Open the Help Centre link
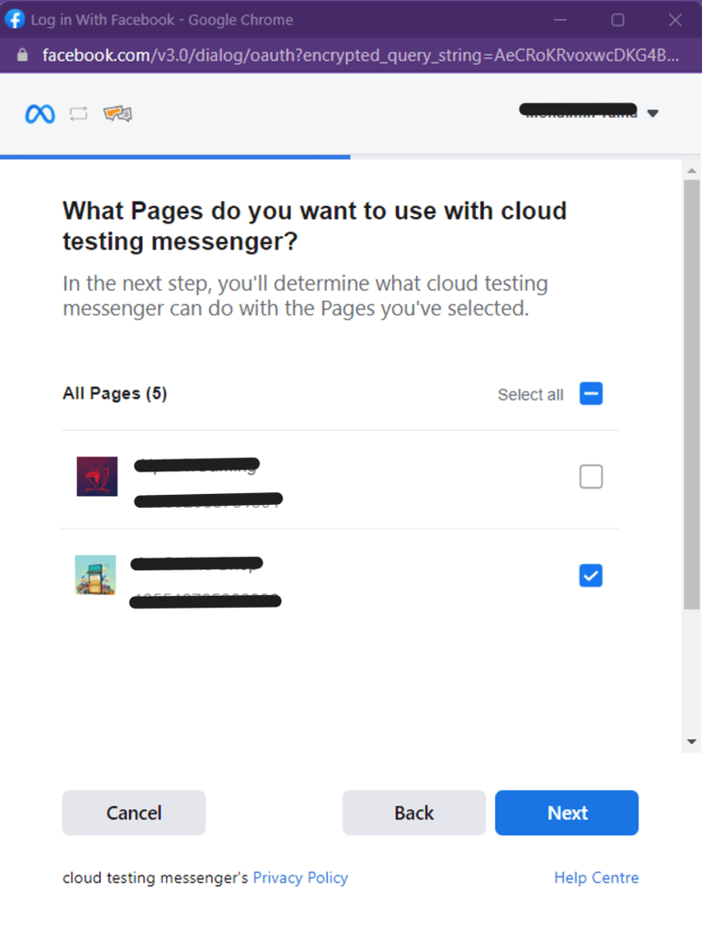702x930 pixels. coord(597,877)
